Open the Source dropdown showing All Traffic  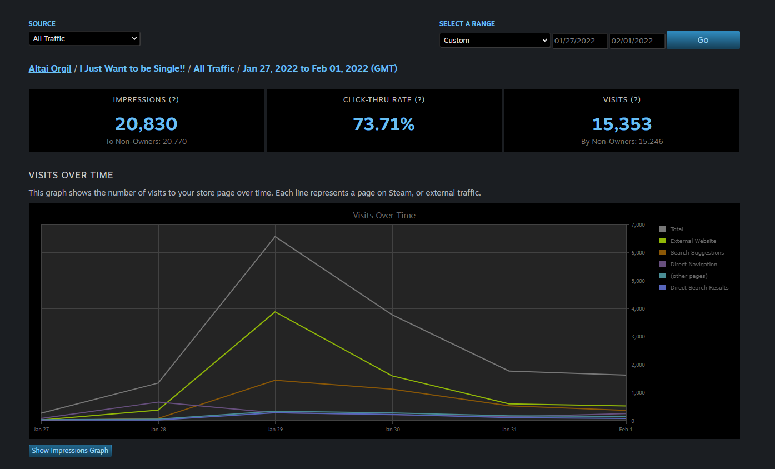point(84,39)
